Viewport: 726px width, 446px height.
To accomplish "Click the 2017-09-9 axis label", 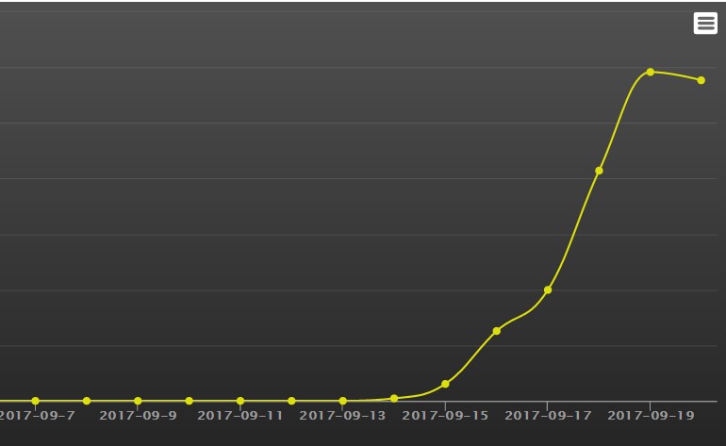I will pos(138,416).
